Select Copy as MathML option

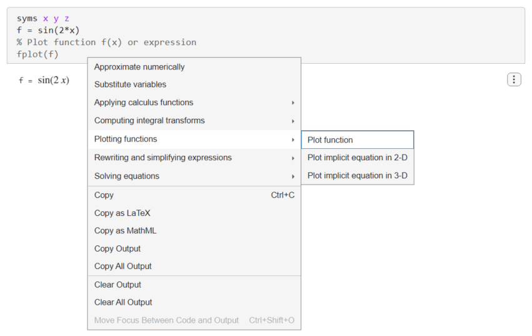(125, 231)
